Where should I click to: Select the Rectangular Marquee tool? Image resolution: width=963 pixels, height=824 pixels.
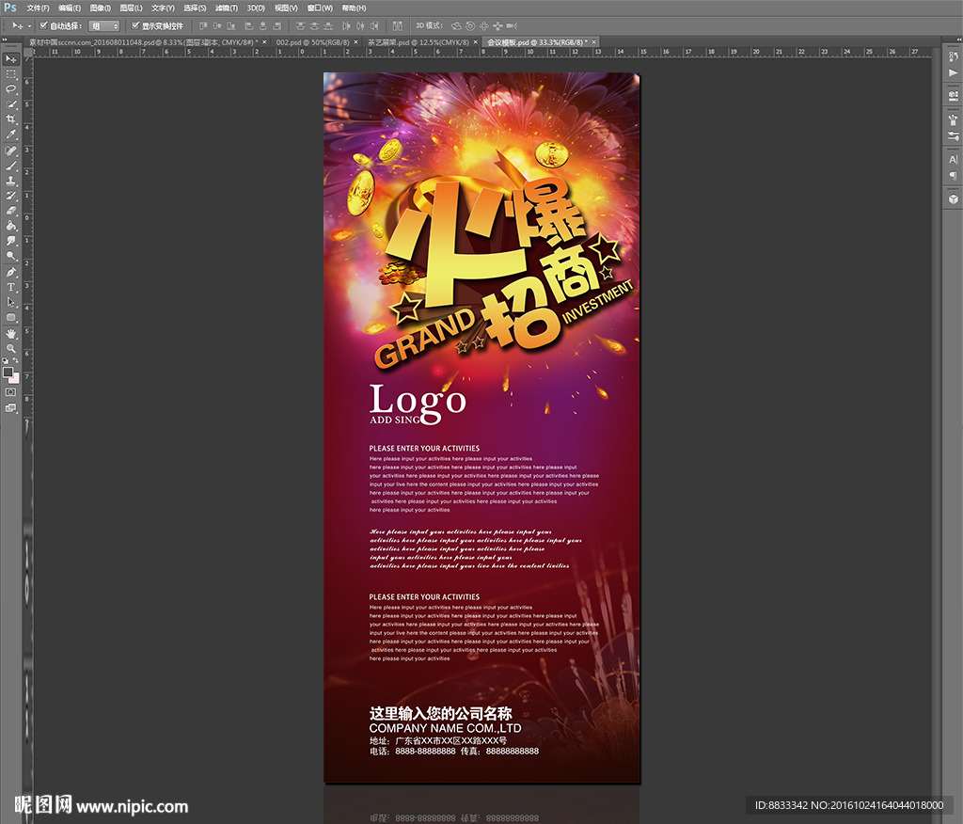click(x=11, y=74)
